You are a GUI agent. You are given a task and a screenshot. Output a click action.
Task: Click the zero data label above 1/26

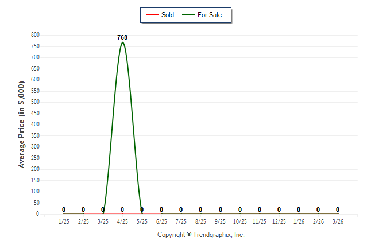coord(299,209)
